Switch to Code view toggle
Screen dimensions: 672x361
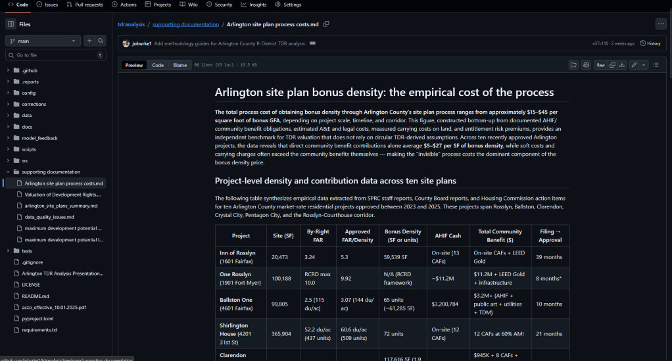click(x=158, y=65)
